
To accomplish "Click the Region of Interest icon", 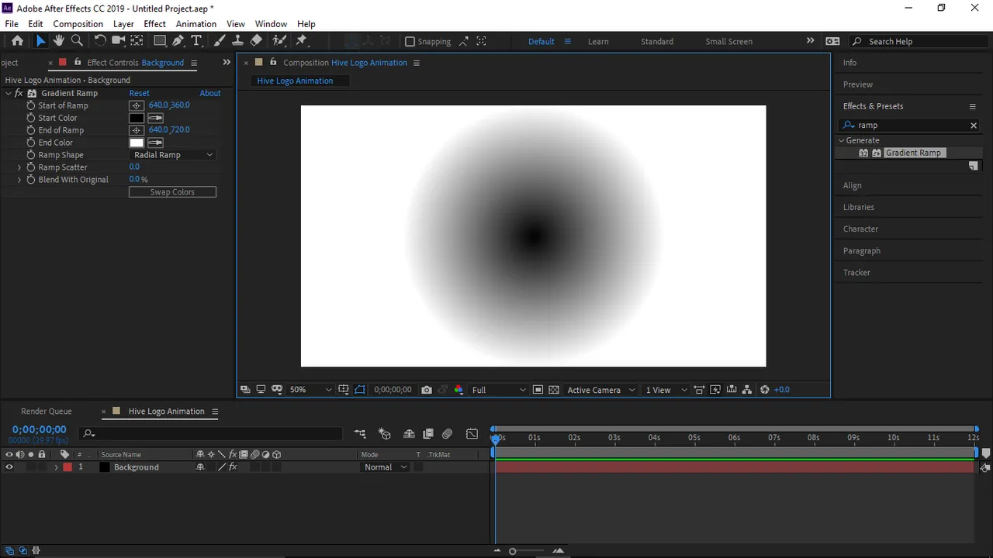I will pos(538,390).
